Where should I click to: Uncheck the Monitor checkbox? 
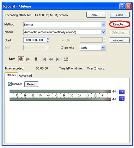pyautogui.click(x=10, y=84)
